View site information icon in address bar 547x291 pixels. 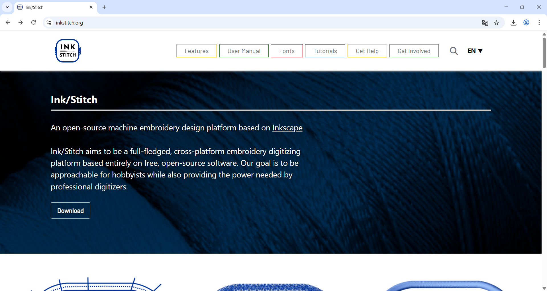(x=49, y=23)
